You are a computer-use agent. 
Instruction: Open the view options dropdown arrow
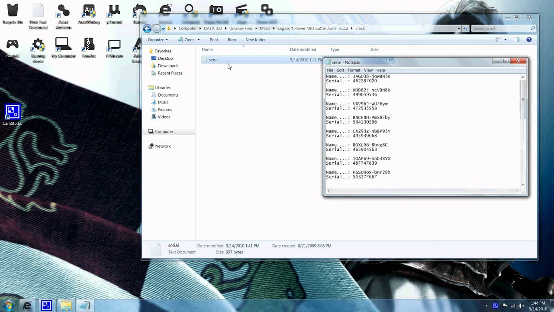(x=505, y=40)
